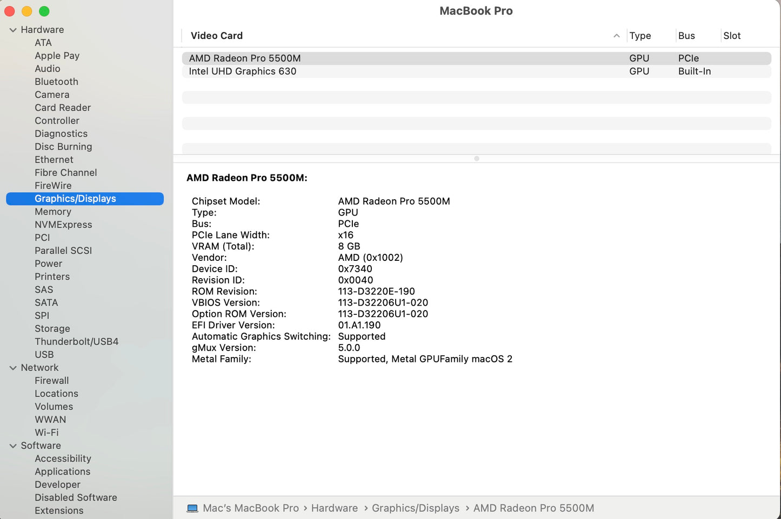Select Applications under Software

[63, 471]
